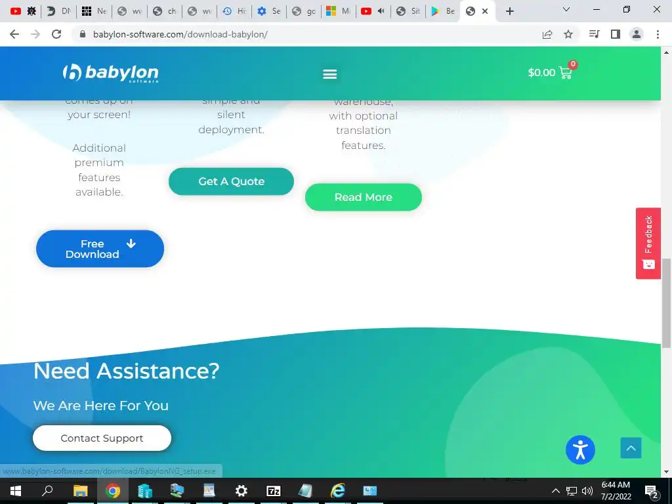Click the Need Assistance? heading
The width and height of the screenshot is (672, 504).
click(x=127, y=371)
